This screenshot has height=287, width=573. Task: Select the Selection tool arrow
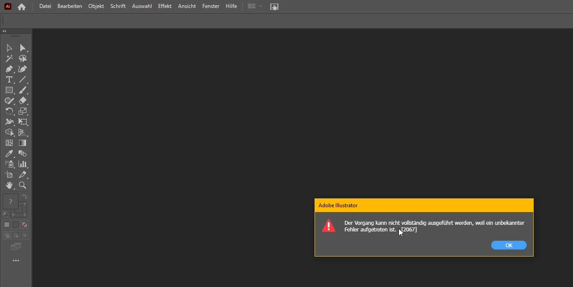[9, 48]
